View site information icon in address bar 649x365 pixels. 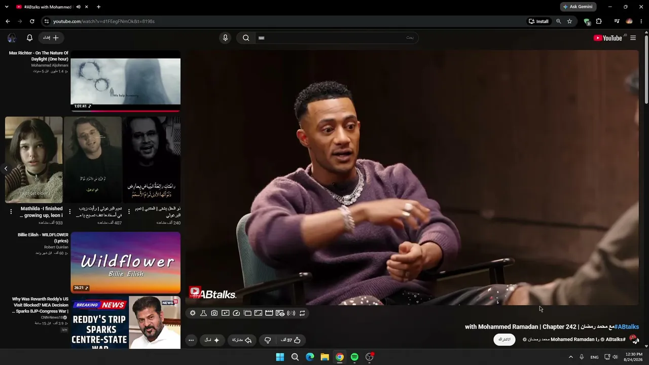(x=46, y=21)
